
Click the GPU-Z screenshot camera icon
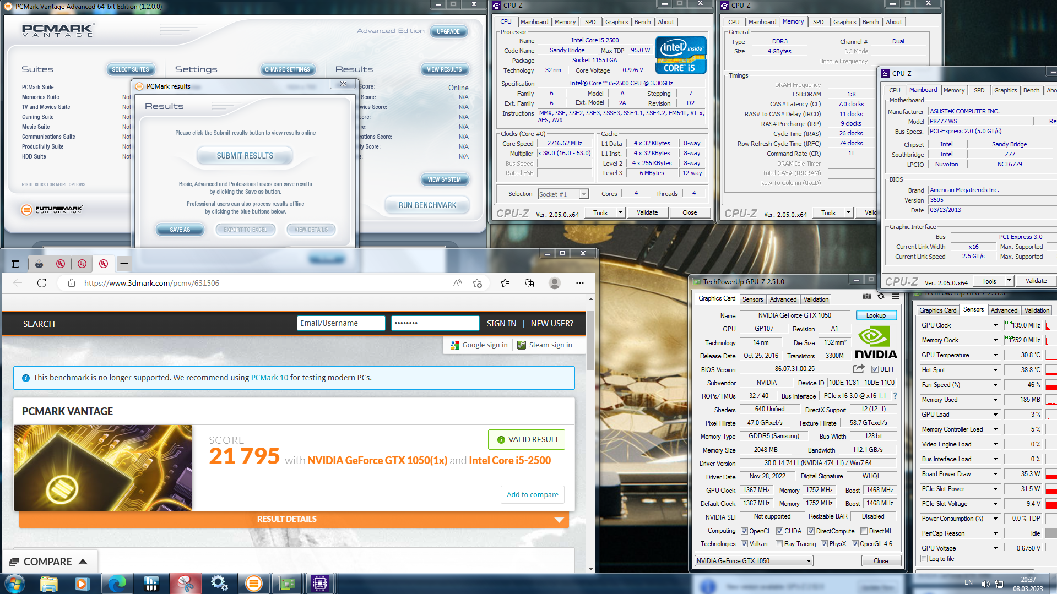(866, 296)
